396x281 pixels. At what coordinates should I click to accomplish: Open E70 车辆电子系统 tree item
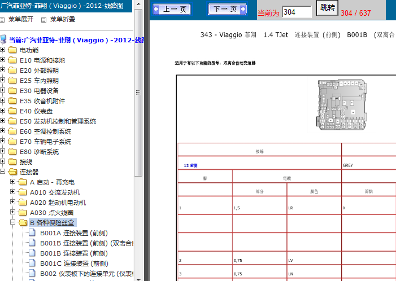click(x=45, y=142)
